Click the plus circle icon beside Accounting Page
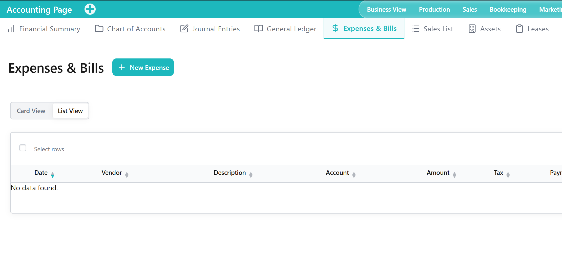 click(x=90, y=9)
